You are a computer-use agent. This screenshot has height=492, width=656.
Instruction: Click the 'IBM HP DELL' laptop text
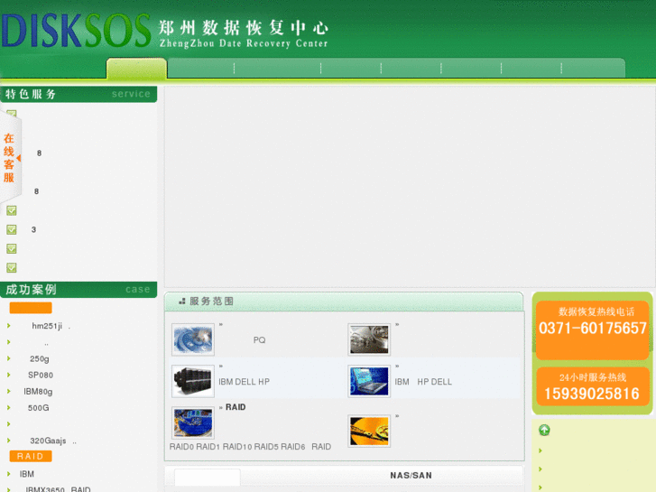pos(423,382)
